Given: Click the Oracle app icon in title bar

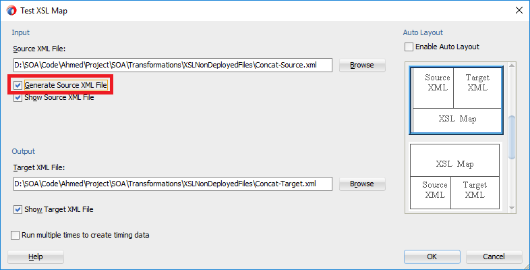Looking at the screenshot, I should pyautogui.click(x=11, y=11).
